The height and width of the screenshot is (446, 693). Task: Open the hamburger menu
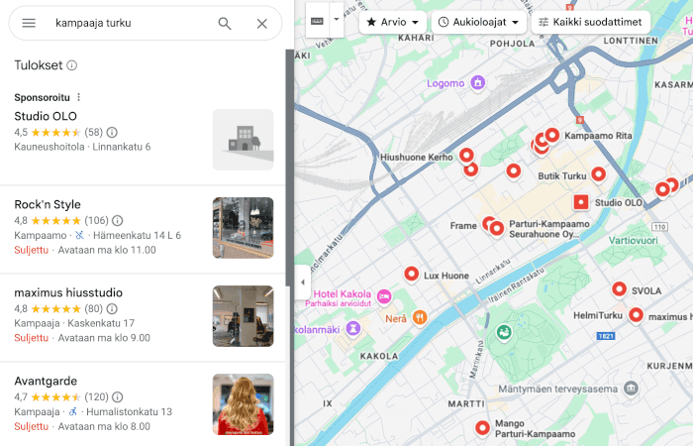pos(29,23)
